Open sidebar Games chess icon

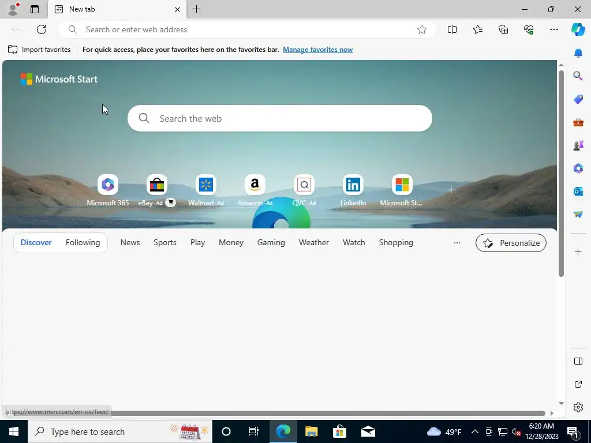coord(578,145)
